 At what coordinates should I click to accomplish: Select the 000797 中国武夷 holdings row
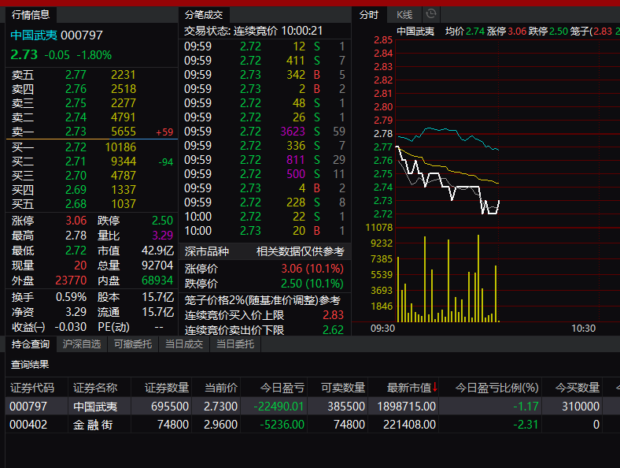tap(312, 407)
